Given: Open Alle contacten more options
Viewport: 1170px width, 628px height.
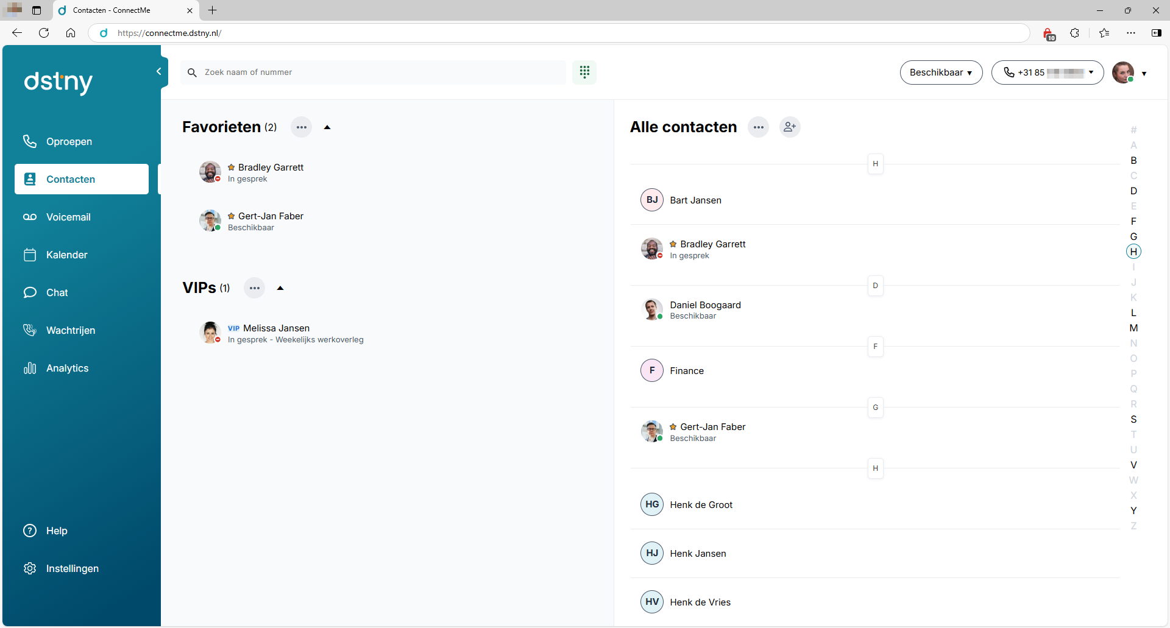Looking at the screenshot, I should click(x=758, y=127).
